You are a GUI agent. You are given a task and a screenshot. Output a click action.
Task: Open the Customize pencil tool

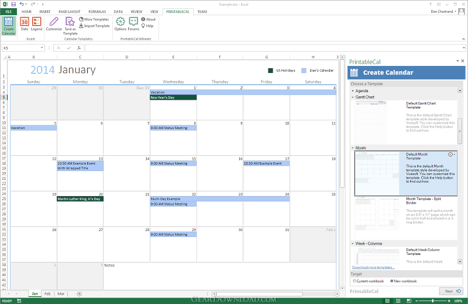(x=54, y=24)
